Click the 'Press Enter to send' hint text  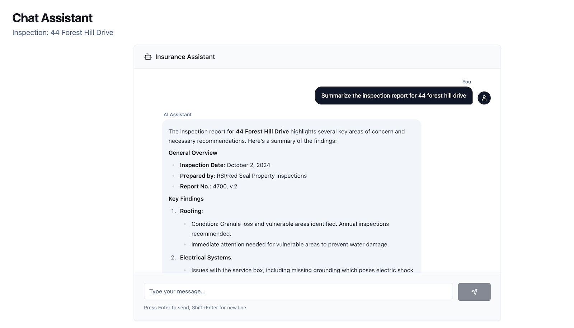point(195,308)
